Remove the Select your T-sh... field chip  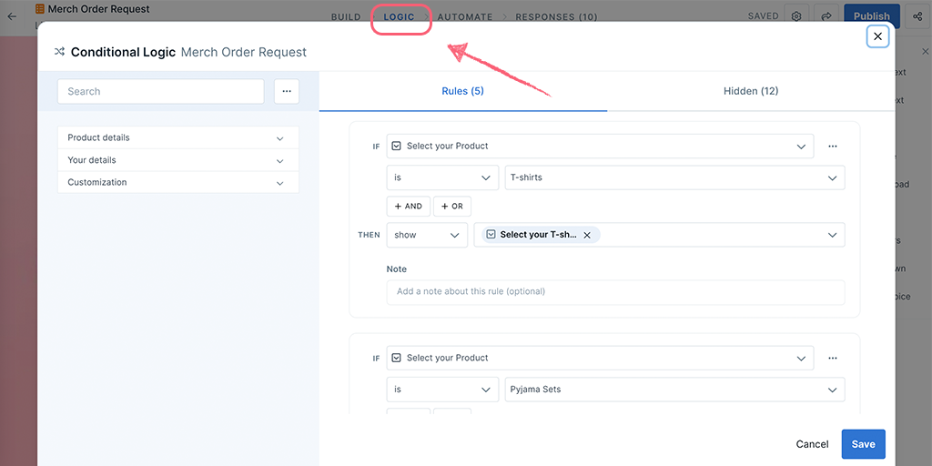587,236
